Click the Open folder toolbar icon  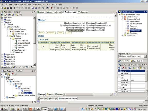click(5, 8)
